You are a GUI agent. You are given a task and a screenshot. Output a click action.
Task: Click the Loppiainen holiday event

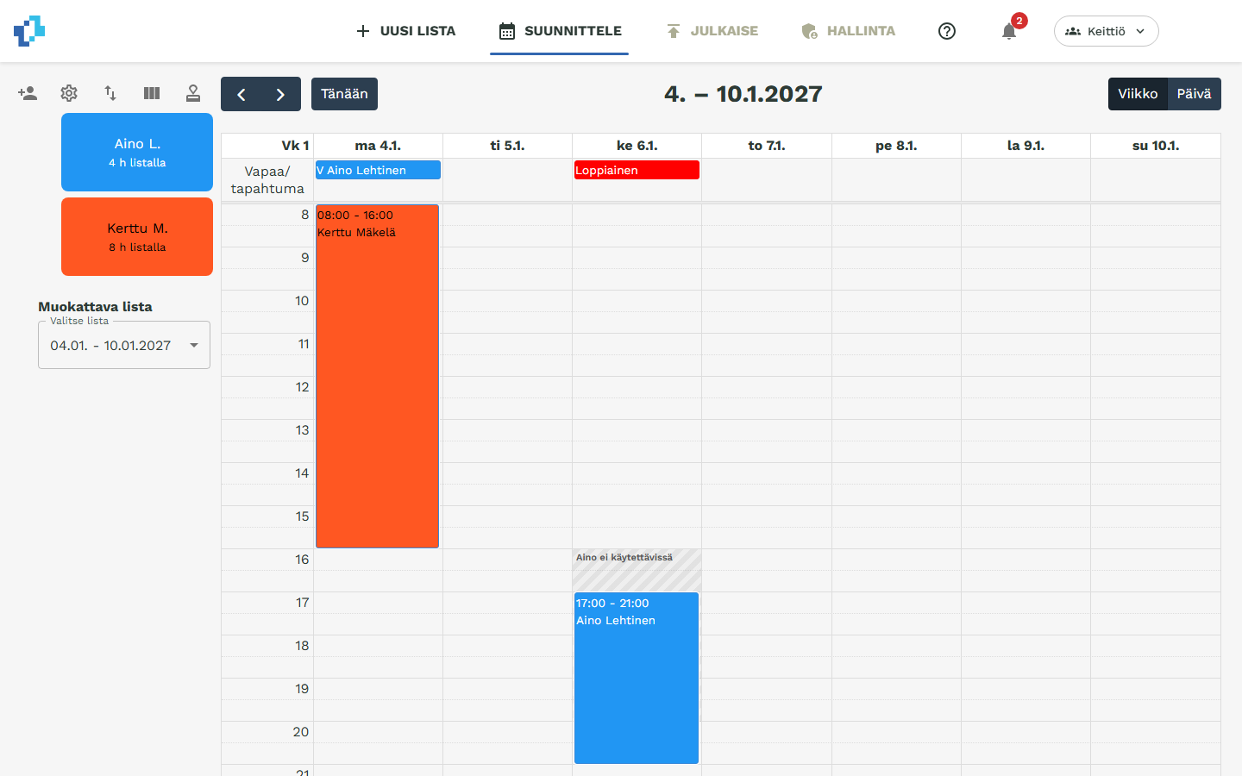pos(637,170)
